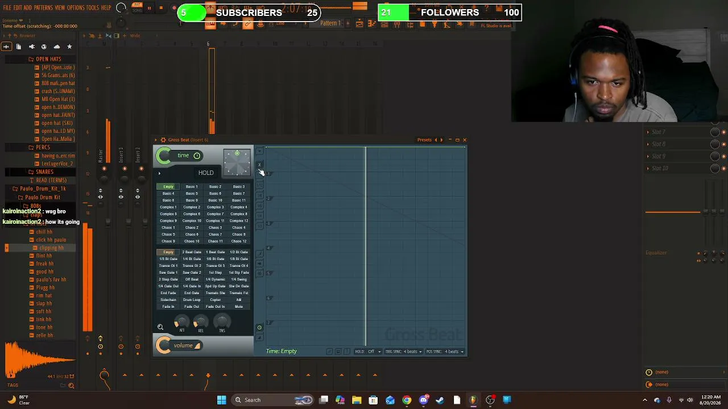728x409 pixels.
Task: Select the browser files tab icon
Action: click(x=18, y=47)
